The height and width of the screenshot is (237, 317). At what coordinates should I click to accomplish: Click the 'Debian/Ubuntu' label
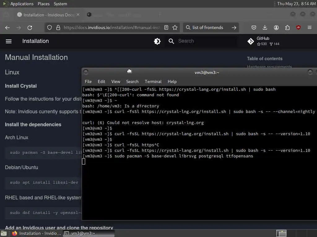point(21,168)
